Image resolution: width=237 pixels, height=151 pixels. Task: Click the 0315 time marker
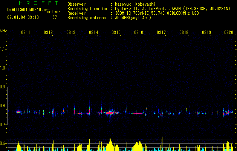pos(116,32)
